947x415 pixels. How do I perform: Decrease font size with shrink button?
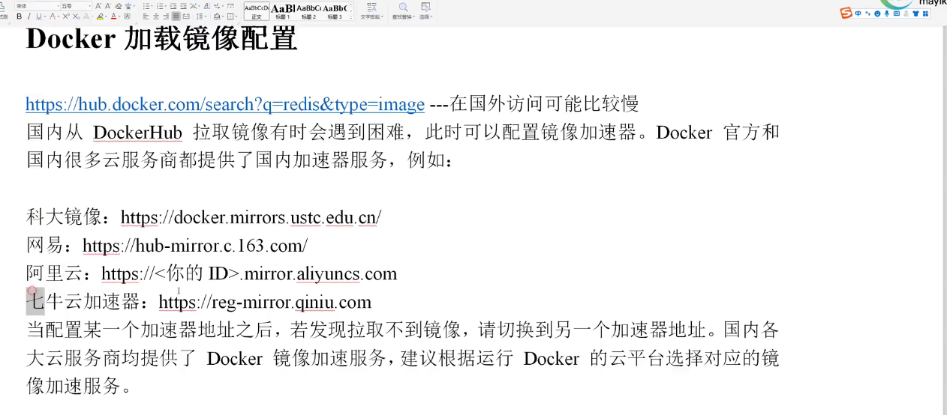coord(108,6)
